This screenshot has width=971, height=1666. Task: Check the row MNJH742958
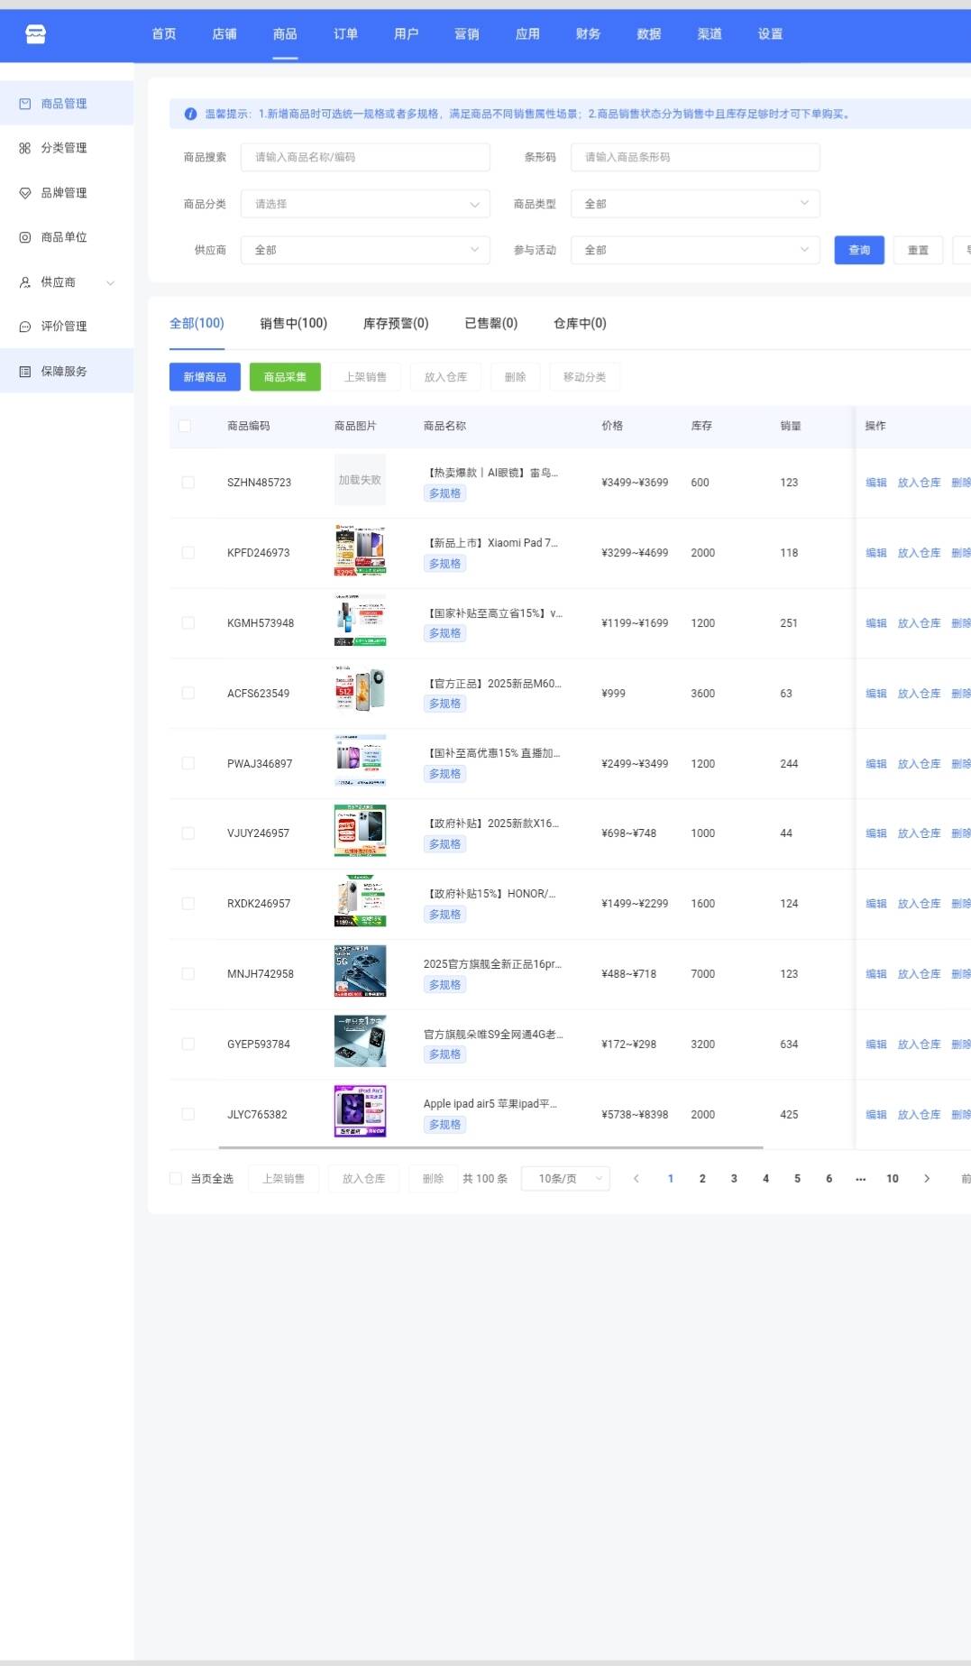coord(188,974)
